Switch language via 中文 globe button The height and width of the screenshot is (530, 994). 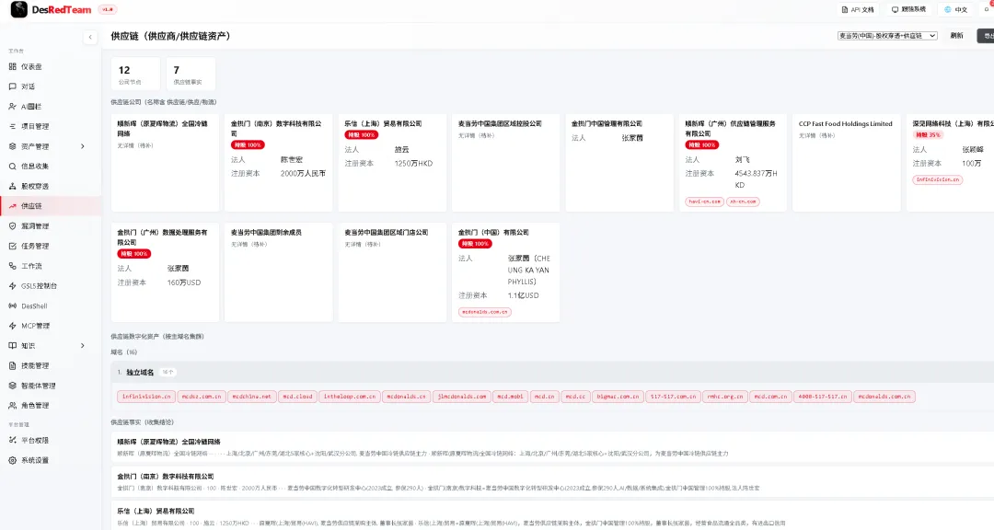point(955,9)
